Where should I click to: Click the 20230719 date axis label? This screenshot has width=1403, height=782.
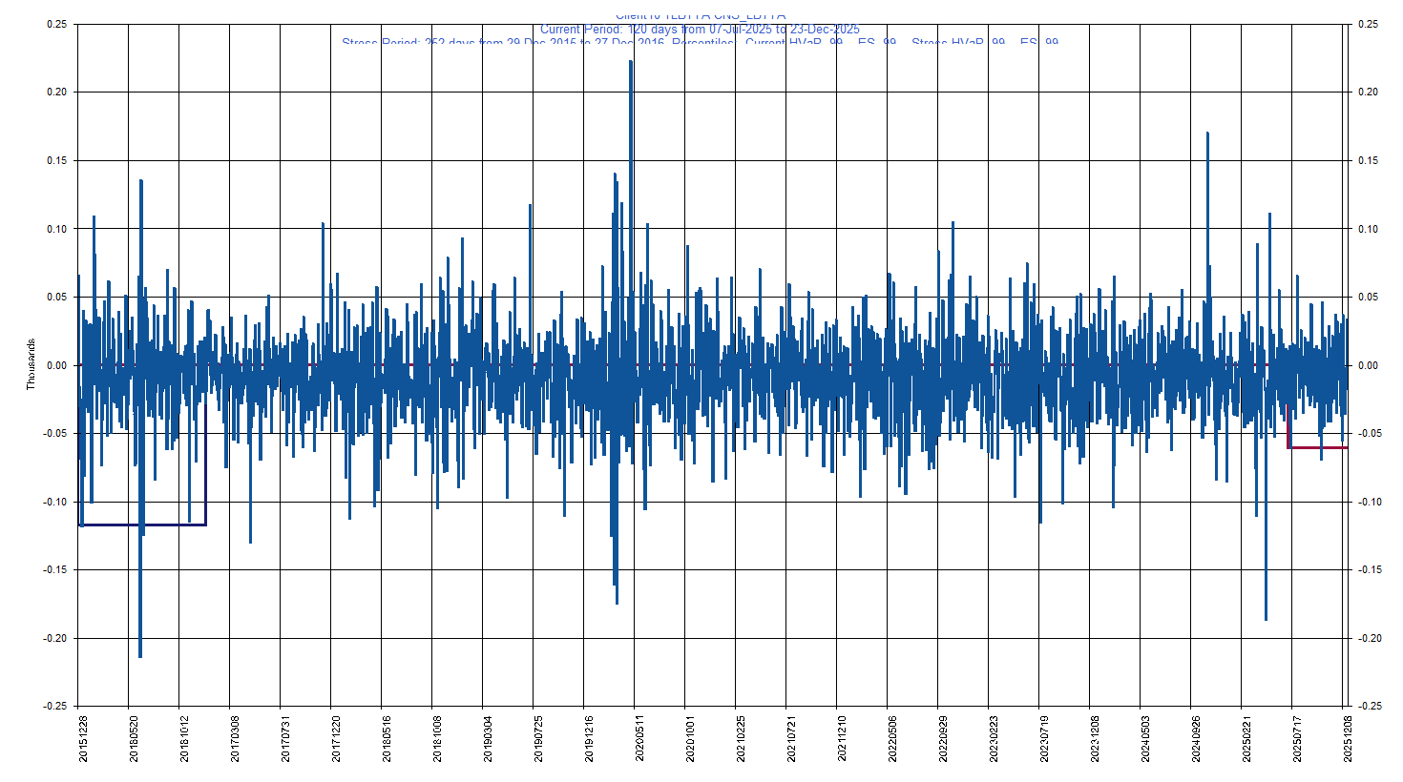click(x=1044, y=738)
